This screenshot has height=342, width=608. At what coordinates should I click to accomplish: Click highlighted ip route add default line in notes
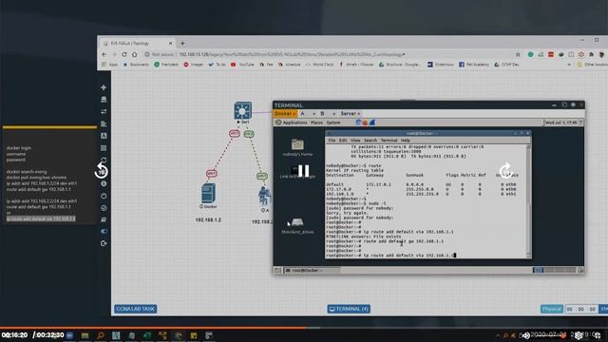(x=41, y=218)
